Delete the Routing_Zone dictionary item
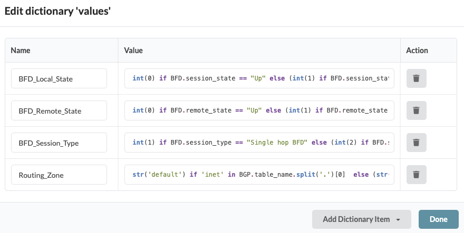 (x=417, y=175)
